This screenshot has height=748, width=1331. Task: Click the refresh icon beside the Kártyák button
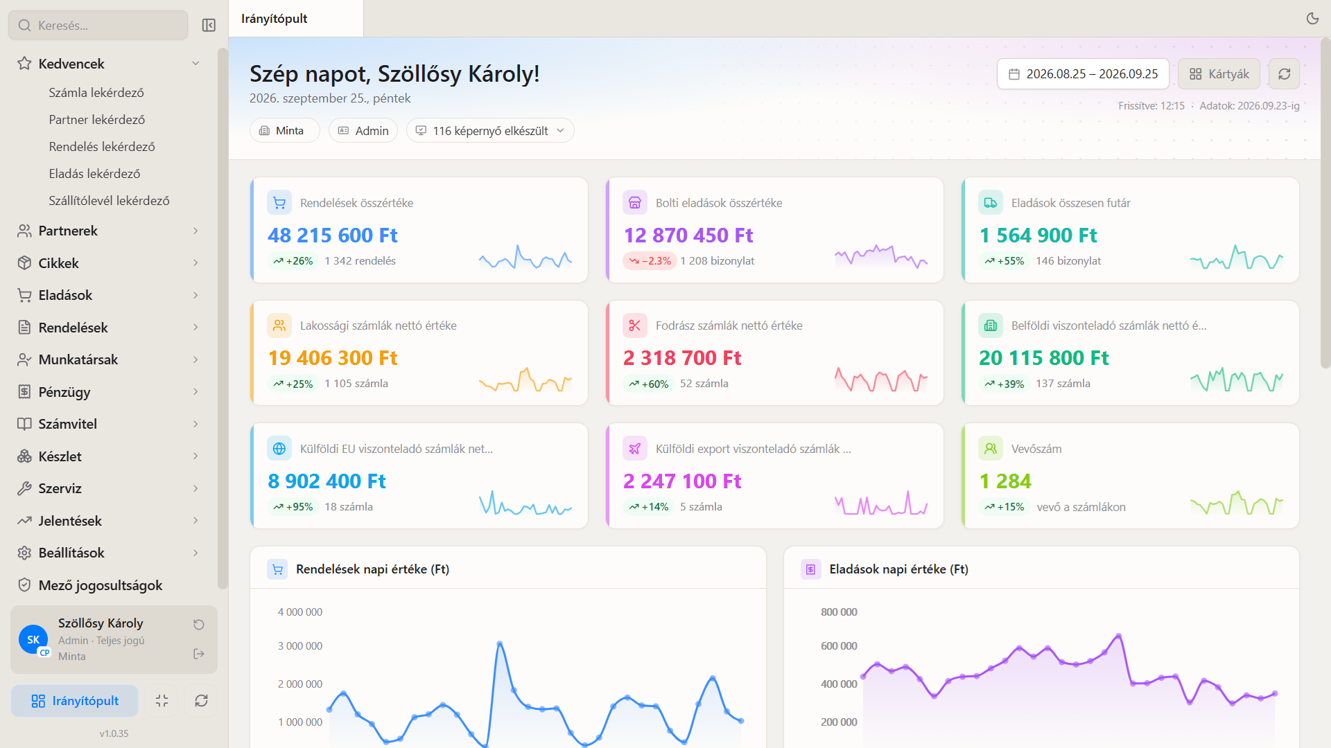(1284, 74)
